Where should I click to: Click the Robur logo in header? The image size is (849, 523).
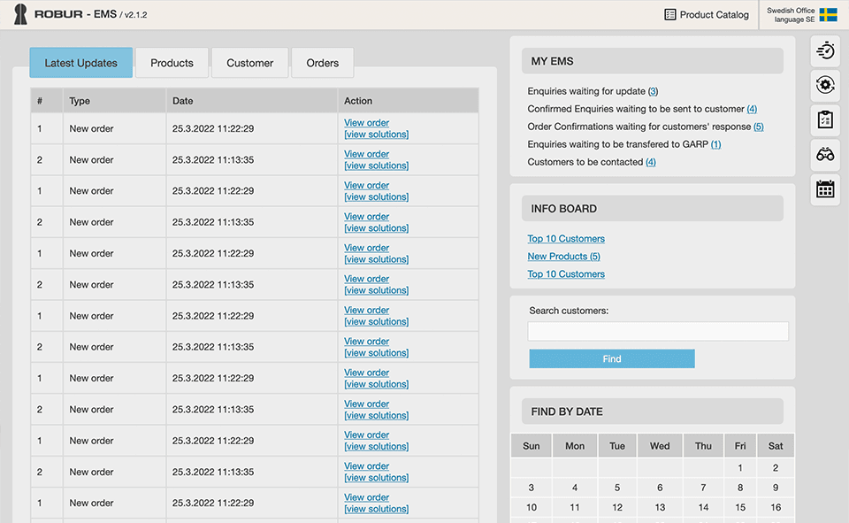[20, 14]
